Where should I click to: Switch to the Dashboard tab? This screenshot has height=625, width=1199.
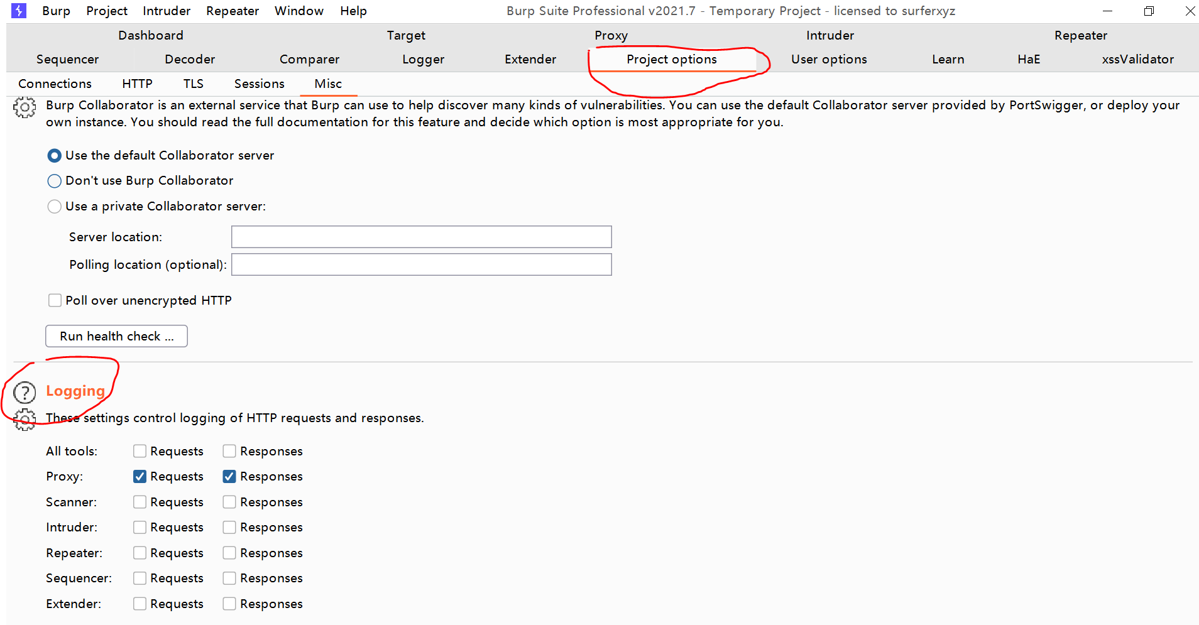151,35
